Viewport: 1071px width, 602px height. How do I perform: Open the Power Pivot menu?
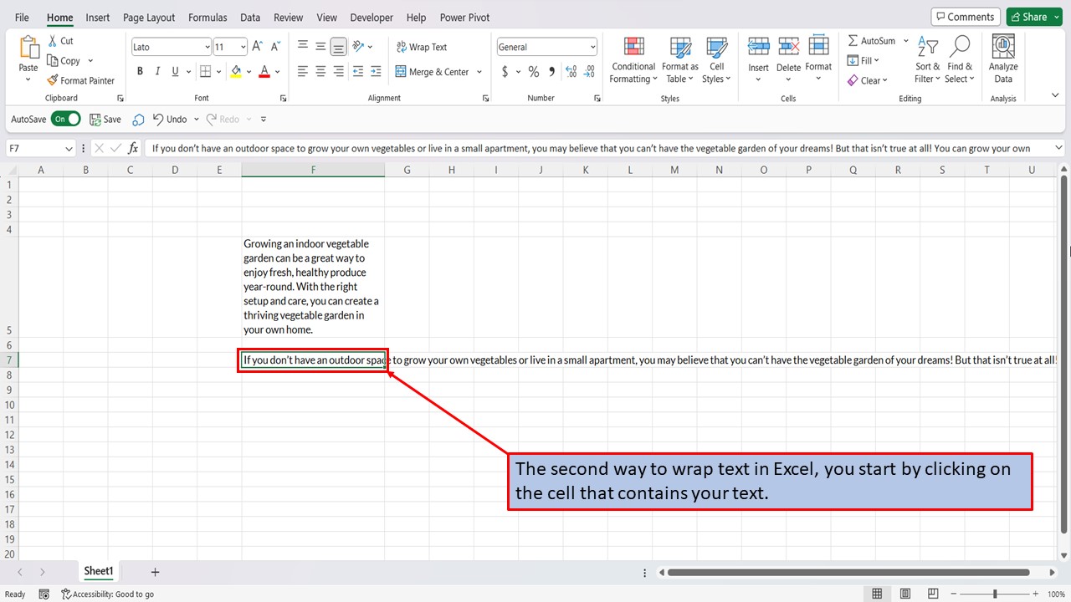click(464, 17)
